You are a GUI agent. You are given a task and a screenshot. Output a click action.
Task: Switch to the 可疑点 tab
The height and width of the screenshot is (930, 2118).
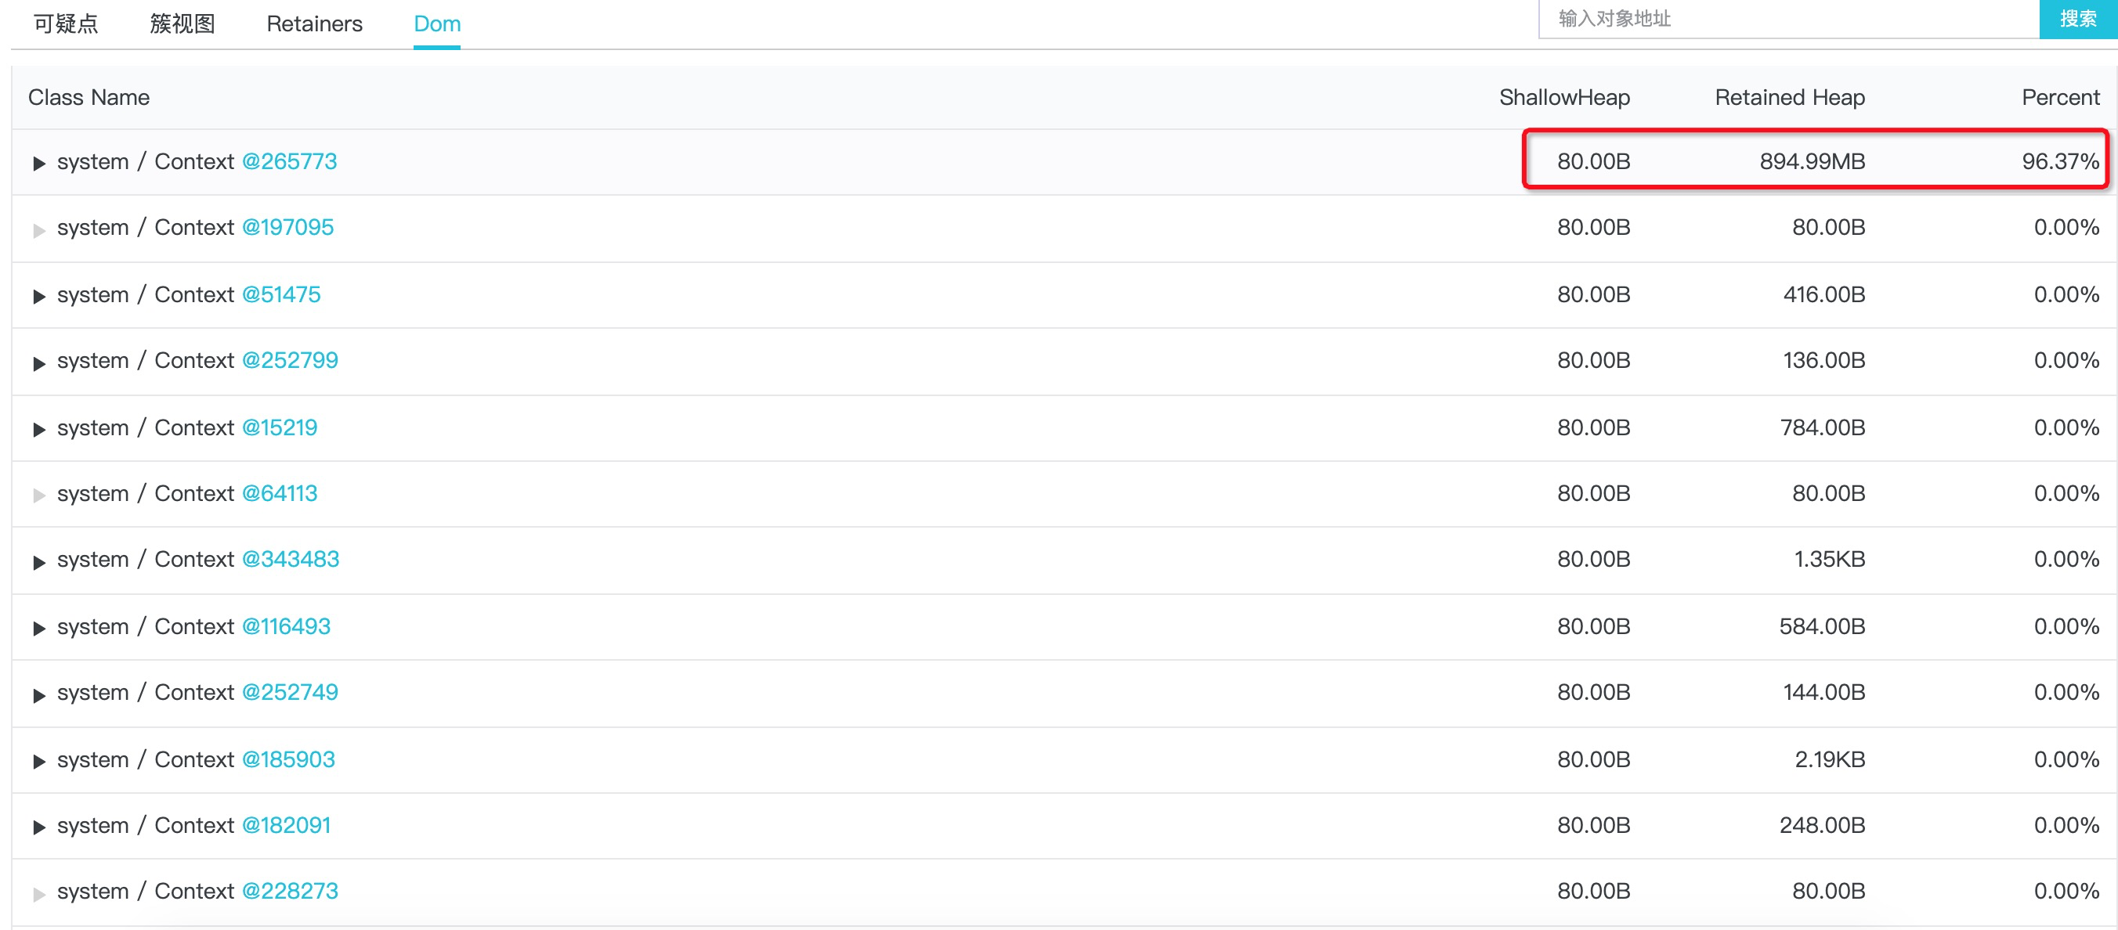[66, 23]
